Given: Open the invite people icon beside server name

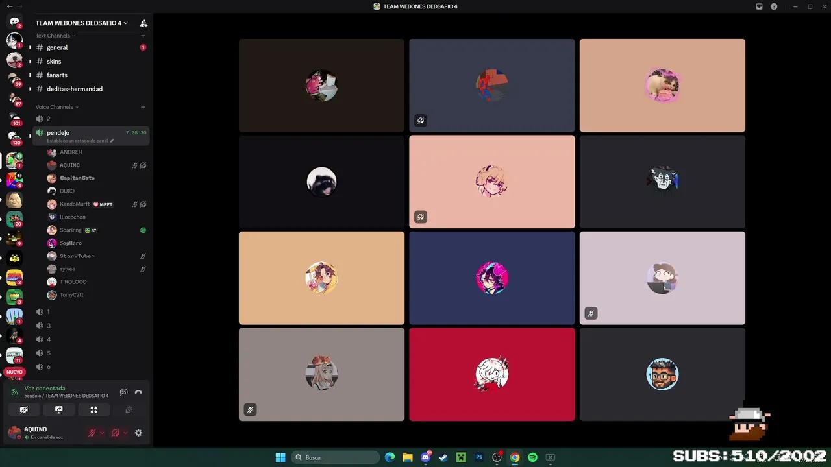Looking at the screenshot, I should (143, 23).
